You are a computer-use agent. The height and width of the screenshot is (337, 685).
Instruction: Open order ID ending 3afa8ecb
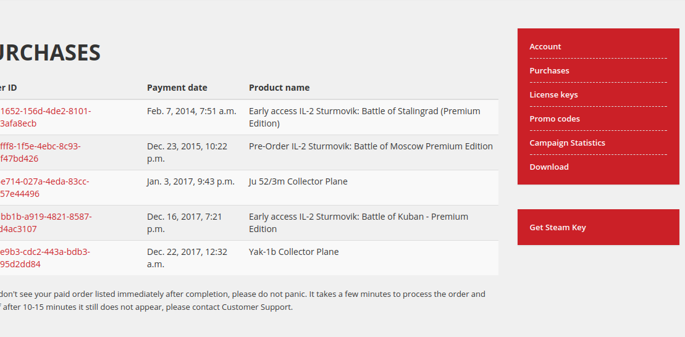click(x=45, y=117)
